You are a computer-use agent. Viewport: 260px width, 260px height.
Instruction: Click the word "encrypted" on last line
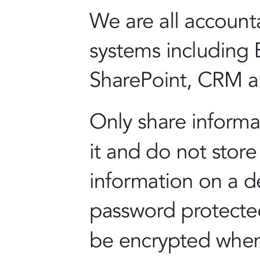click(165, 241)
